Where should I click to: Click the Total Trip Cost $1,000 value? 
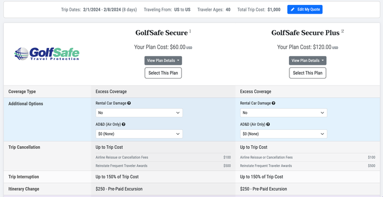274,10
